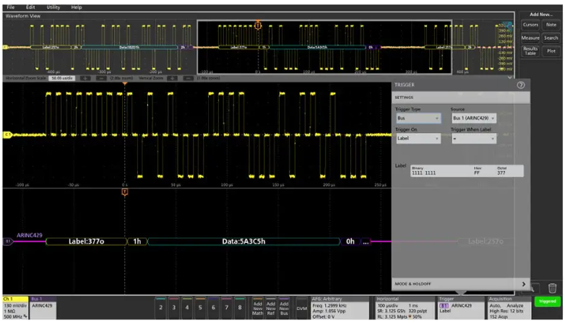Open the Edit menu

[x=30, y=7]
